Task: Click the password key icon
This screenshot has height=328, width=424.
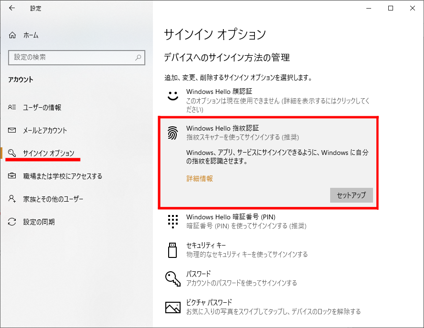Action: point(173,278)
